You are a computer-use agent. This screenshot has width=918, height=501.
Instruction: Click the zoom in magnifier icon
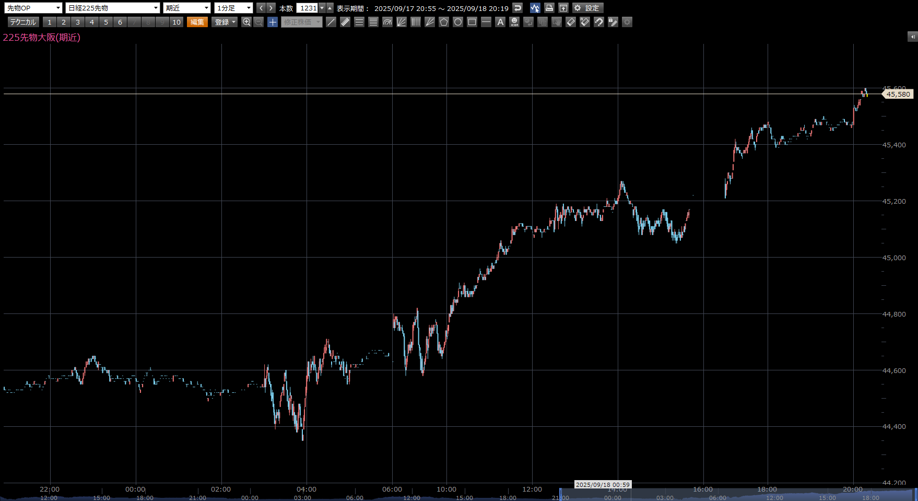[246, 22]
